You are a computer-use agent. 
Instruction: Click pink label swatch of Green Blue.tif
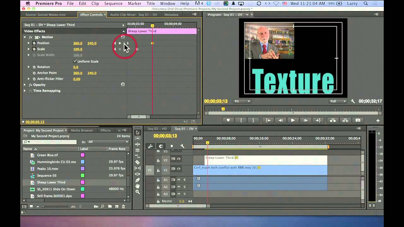click(x=82, y=155)
